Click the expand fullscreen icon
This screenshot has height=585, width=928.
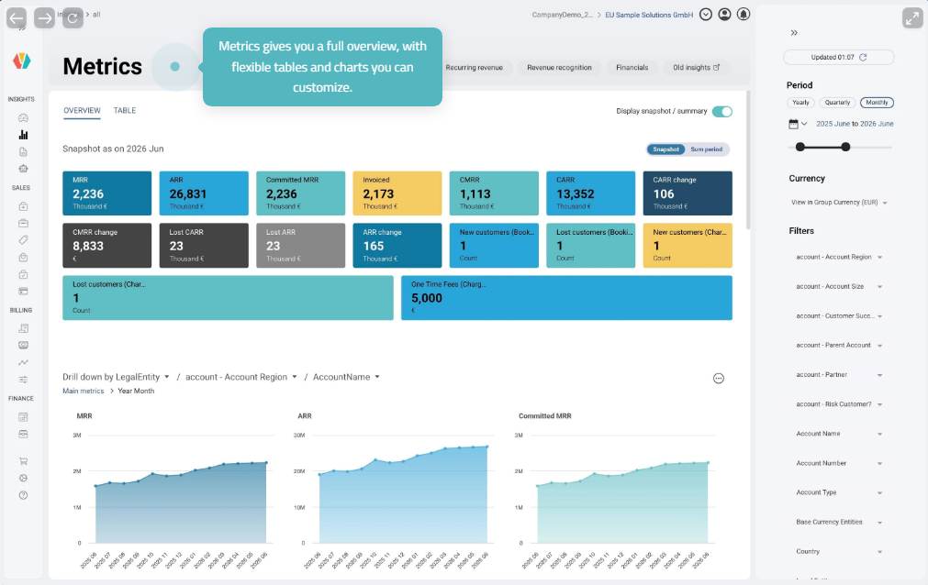pos(912,18)
